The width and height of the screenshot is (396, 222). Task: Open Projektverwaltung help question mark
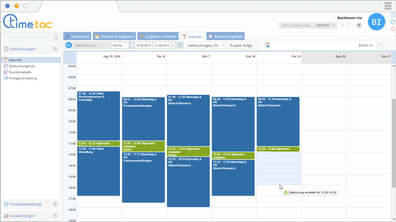(55, 204)
